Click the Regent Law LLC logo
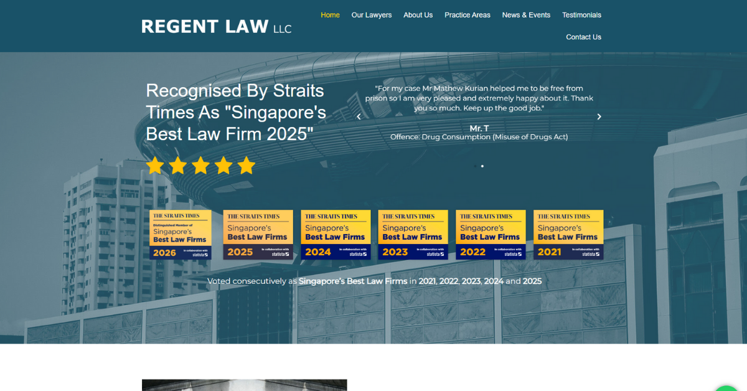Viewport: 747px width, 391px height. pyautogui.click(x=216, y=27)
